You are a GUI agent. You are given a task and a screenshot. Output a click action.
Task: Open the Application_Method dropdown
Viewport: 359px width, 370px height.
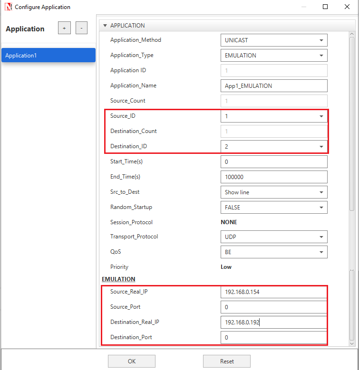coord(274,40)
